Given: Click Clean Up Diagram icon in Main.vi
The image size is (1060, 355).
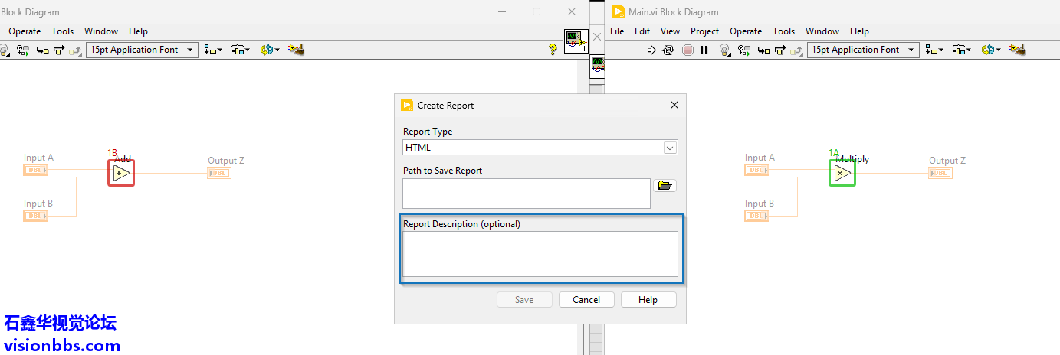Looking at the screenshot, I should click(1017, 50).
